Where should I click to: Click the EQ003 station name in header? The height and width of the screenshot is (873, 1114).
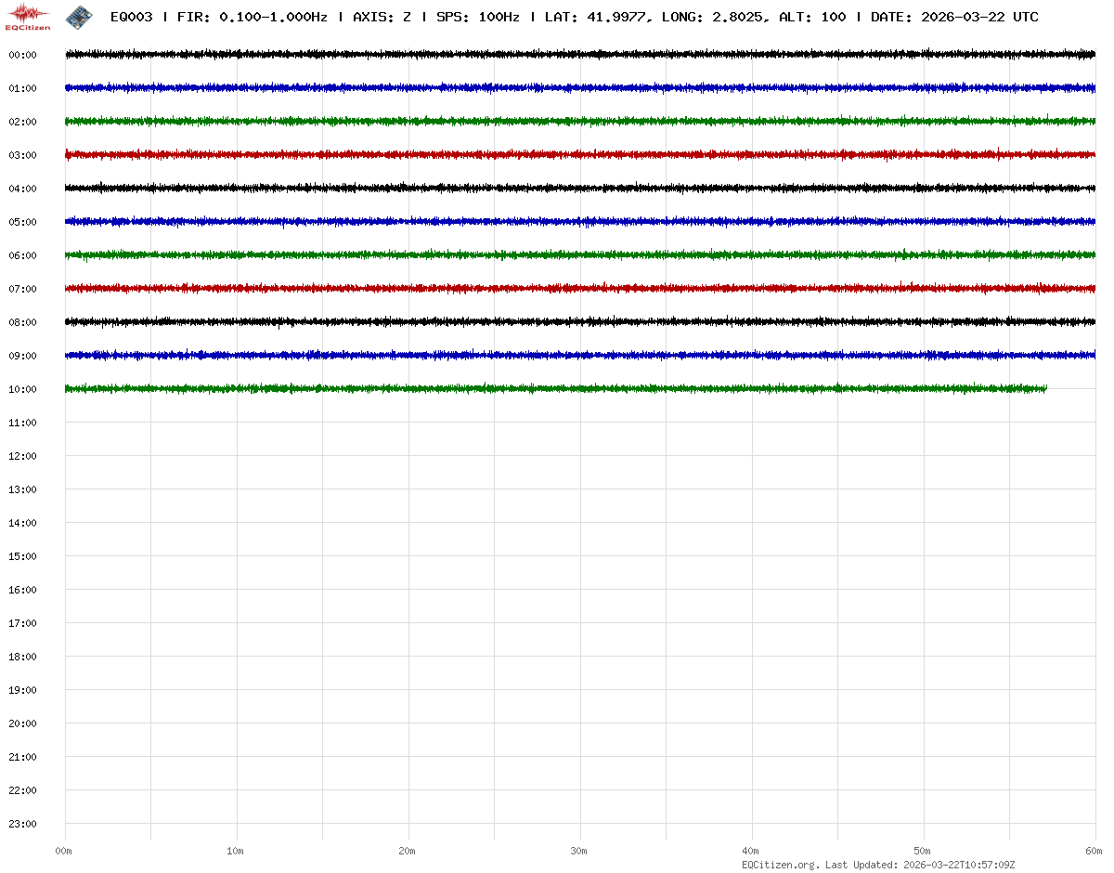point(131,18)
